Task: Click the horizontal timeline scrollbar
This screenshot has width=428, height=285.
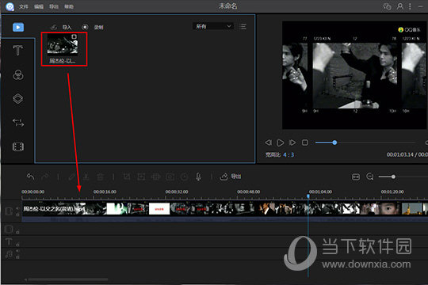Action: pyautogui.click(x=67, y=279)
